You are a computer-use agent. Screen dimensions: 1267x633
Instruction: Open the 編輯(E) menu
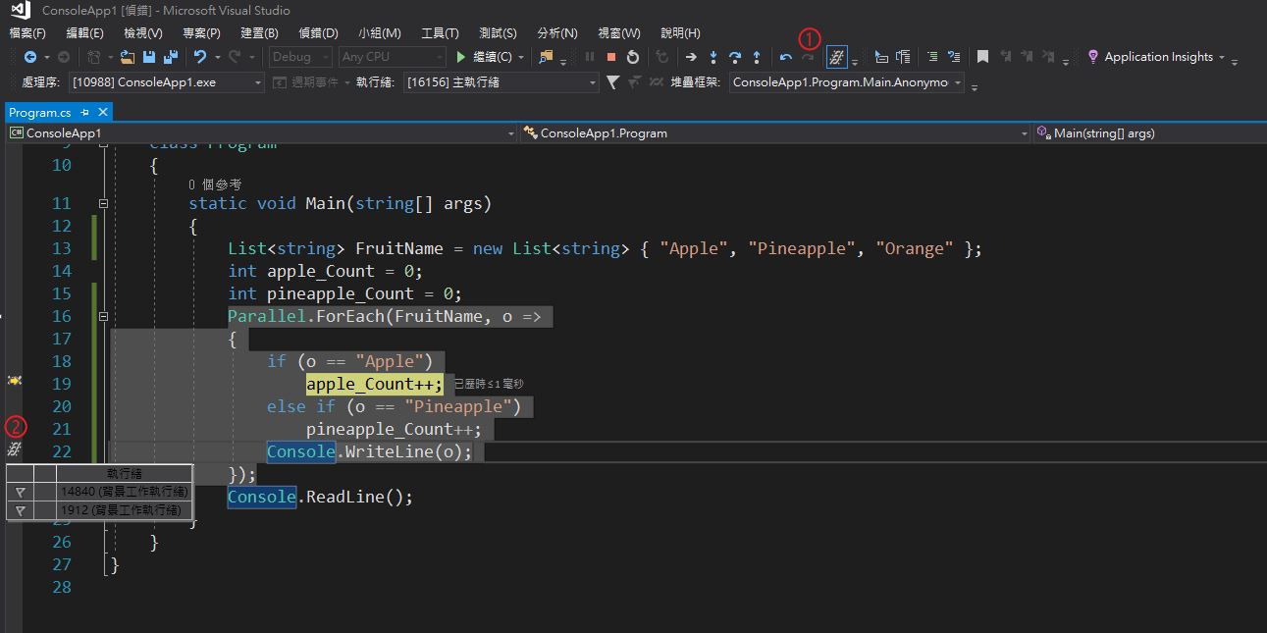coord(84,33)
